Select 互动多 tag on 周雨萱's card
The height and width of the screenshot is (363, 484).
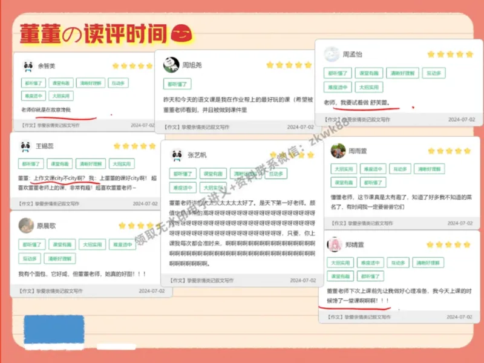[x=400, y=169]
